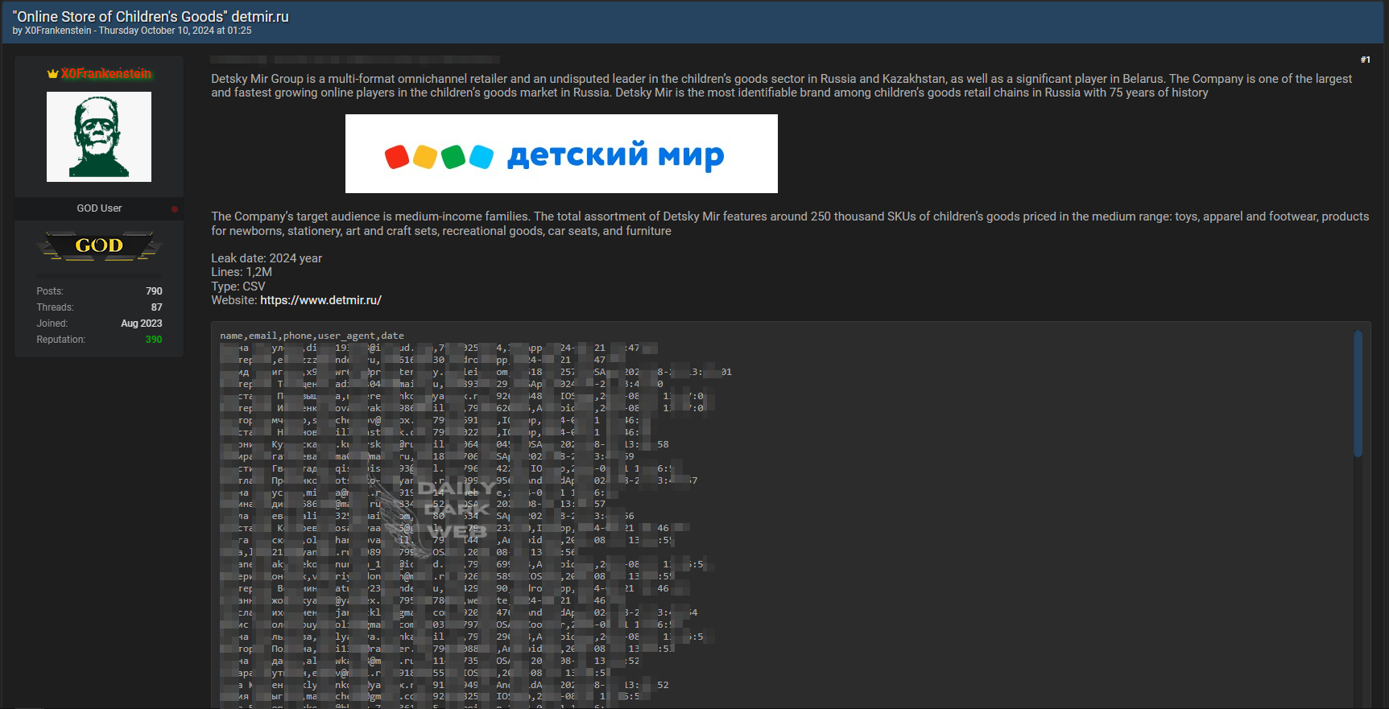Click the author name in thread byline
The width and height of the screenshot is (1389, 709).
[58, 31]
